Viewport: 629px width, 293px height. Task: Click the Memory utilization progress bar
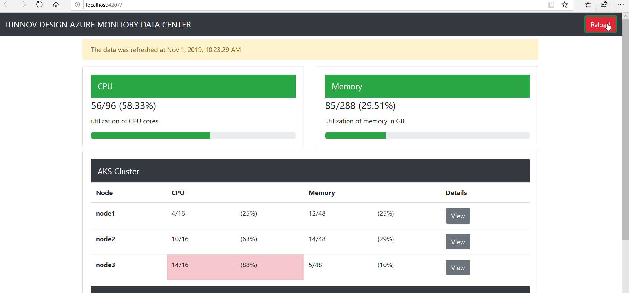427,136
